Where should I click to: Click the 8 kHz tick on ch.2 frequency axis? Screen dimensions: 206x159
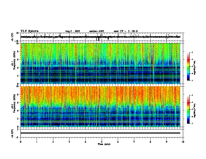18,95
